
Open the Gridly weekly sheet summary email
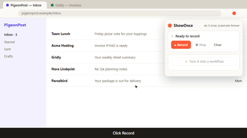coord(147,57)
